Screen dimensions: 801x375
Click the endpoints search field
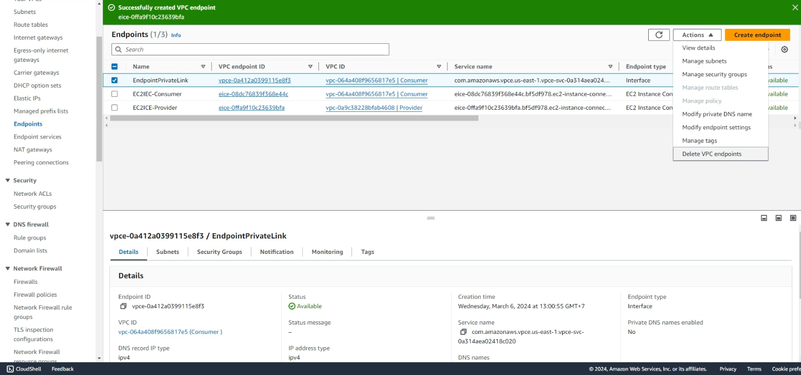tap(250, 49)
